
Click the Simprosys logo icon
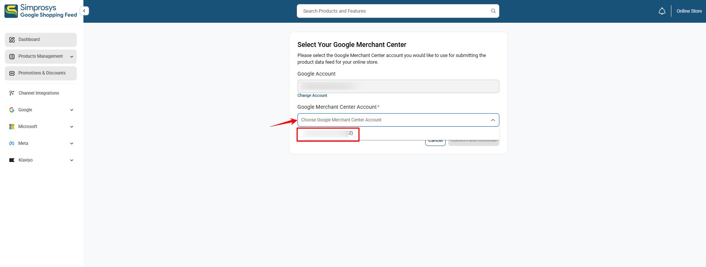11,11
